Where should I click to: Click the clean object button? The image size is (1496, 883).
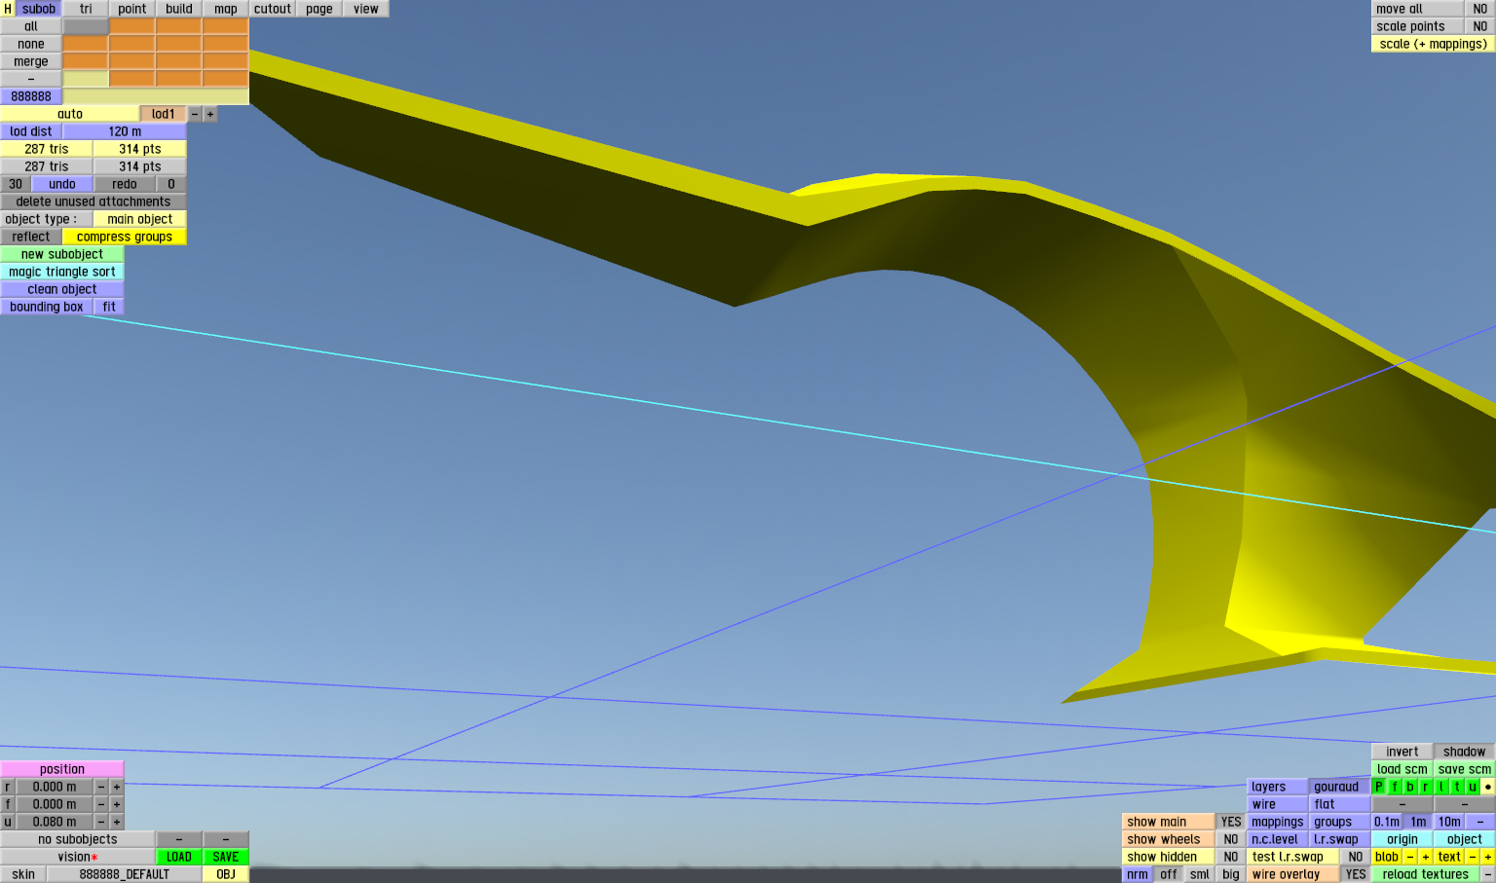pos(62,289)
